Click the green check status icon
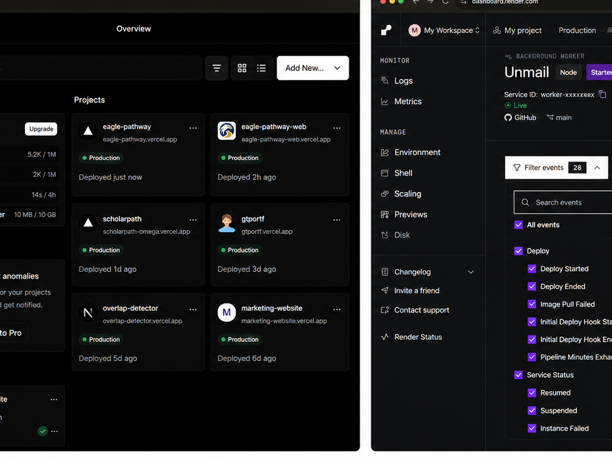 (43, 431)
